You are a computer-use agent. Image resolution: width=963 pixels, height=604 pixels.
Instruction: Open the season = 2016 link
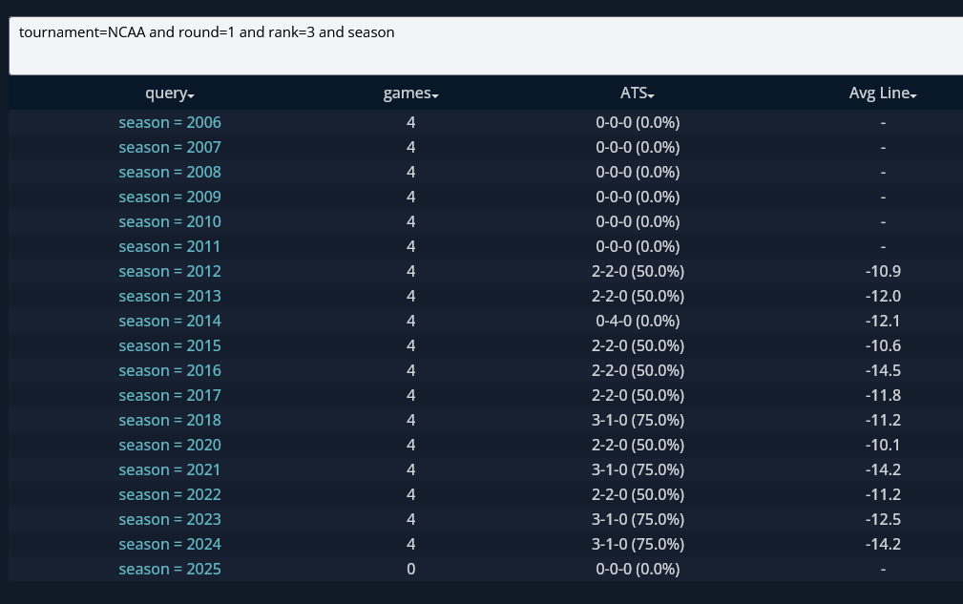[170, 371]
